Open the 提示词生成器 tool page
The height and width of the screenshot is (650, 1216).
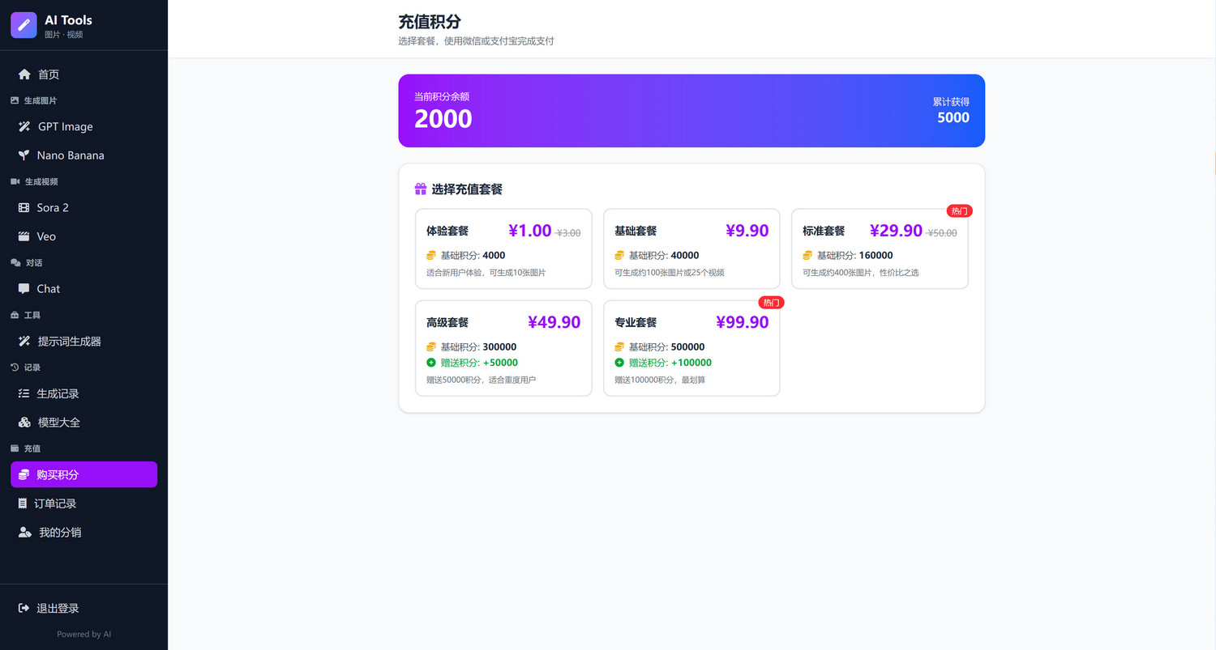(69, 342)
